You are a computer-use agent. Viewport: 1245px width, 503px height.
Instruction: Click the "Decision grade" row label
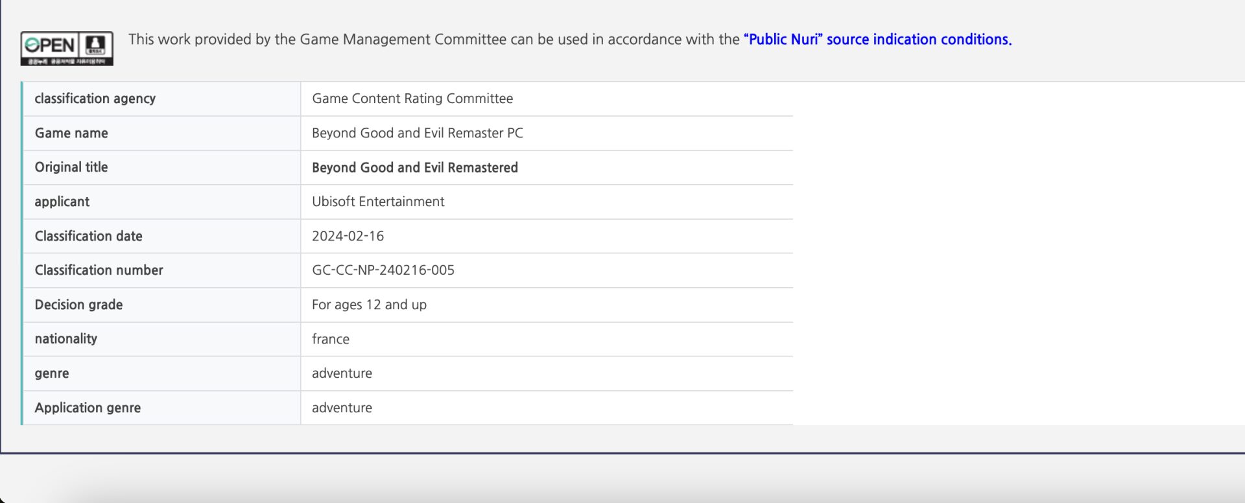78,305
